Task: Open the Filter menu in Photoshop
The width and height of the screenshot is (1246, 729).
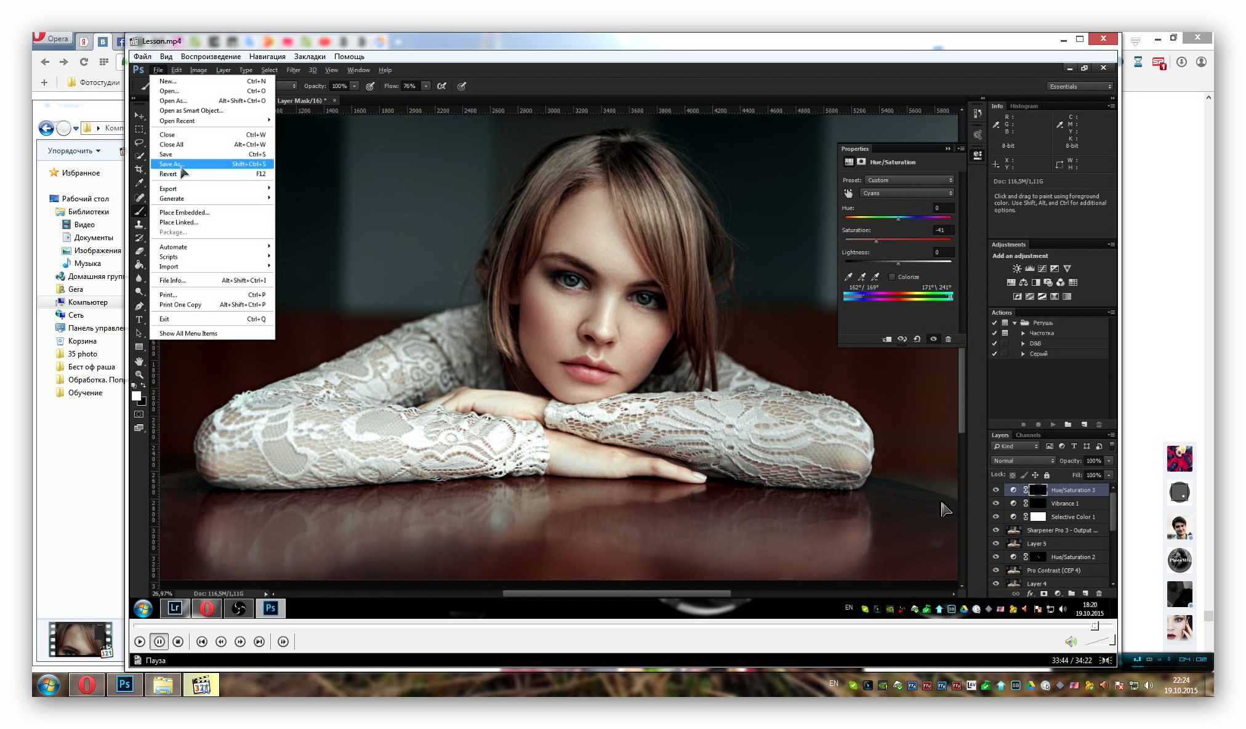Action: (293, 70)
